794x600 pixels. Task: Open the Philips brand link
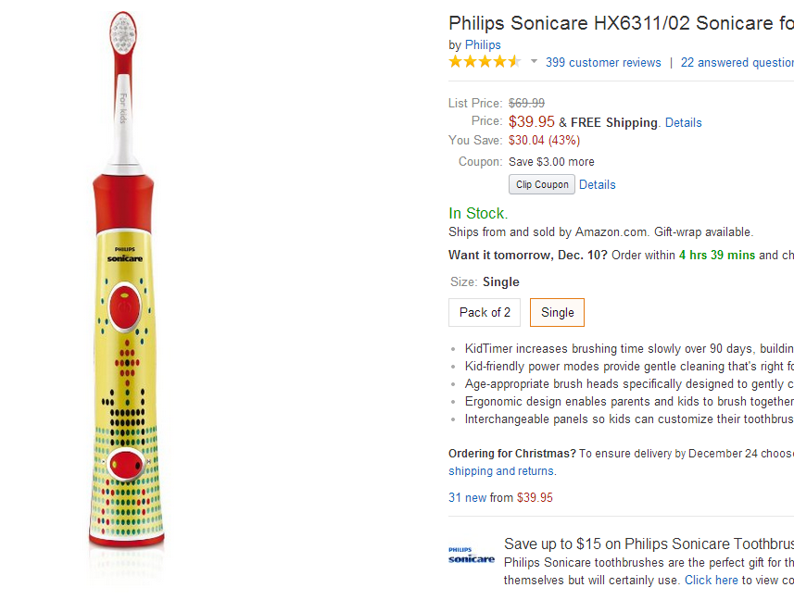(483, 44)
